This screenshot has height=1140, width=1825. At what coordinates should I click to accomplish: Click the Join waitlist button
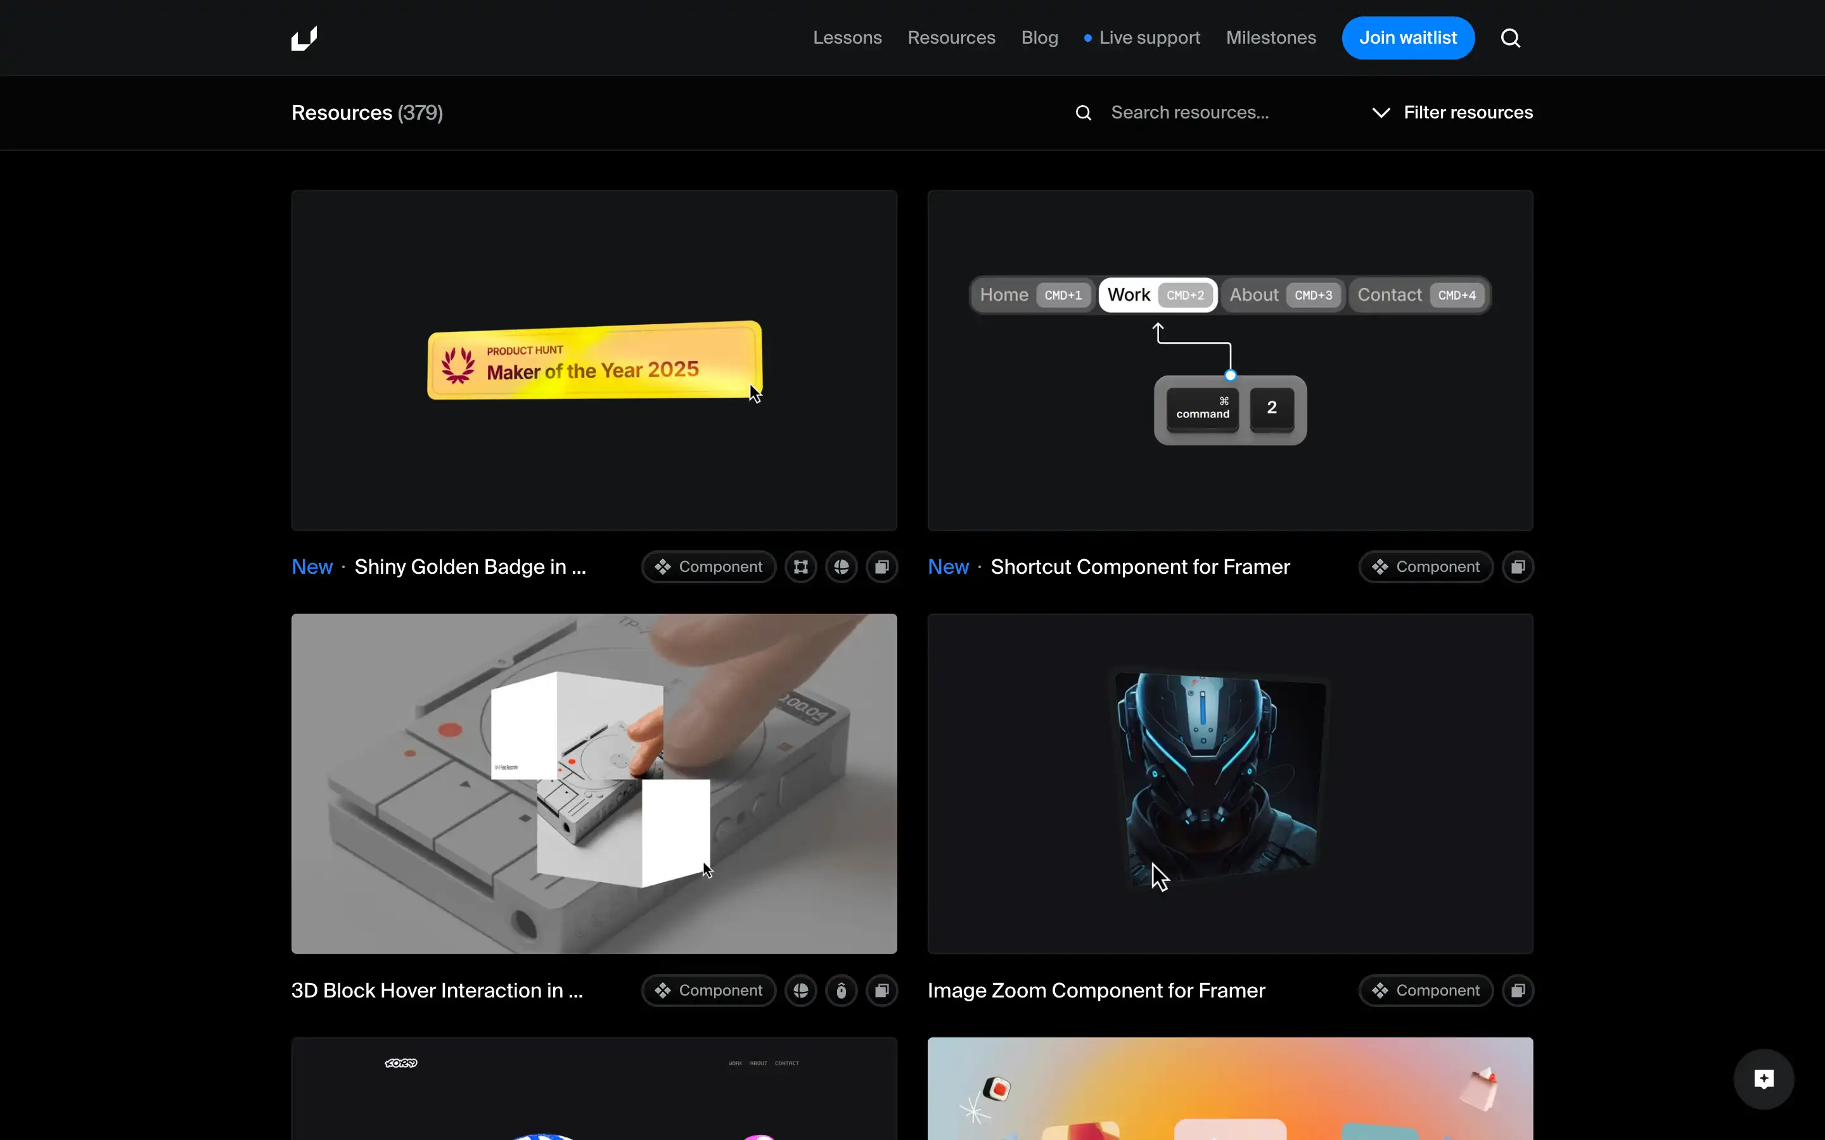(1408, 38)
